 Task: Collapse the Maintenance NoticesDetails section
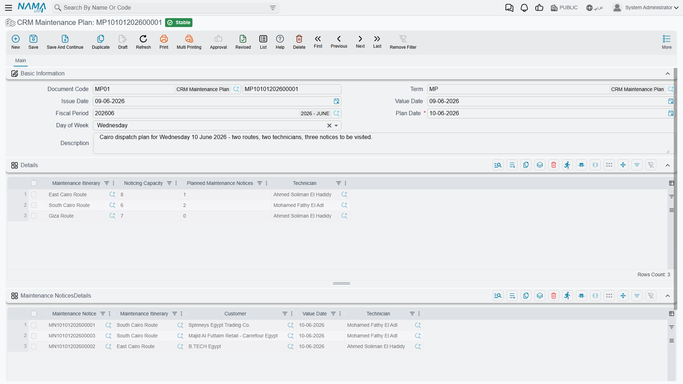click(668, 296)
